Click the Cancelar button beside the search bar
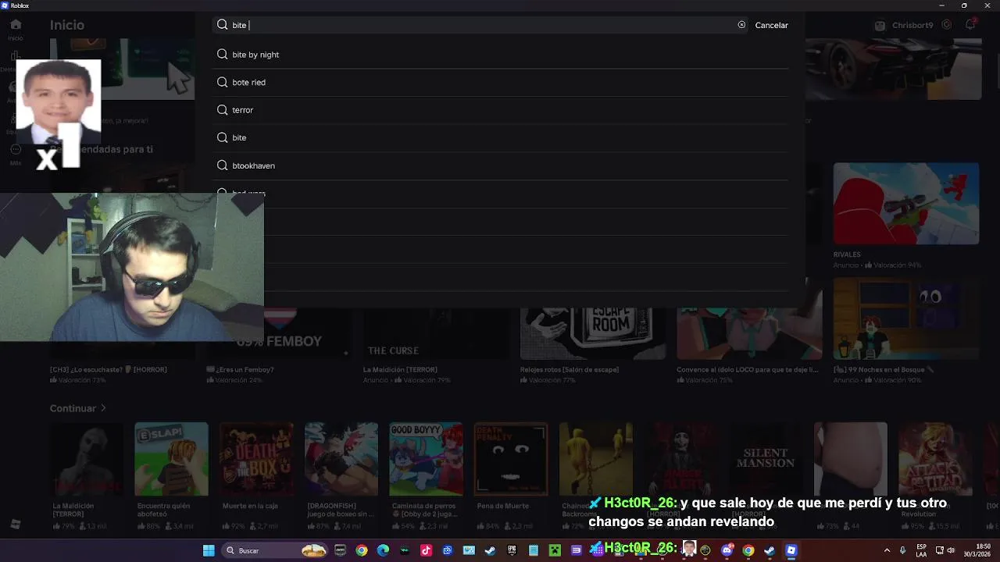Screen dimensions: 1000x562 point(771,25)
